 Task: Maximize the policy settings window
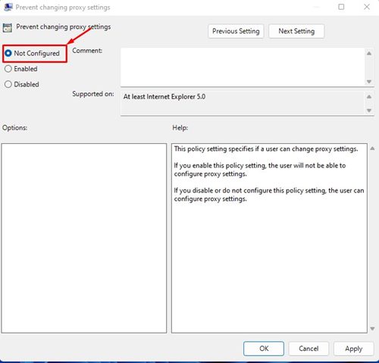341,7
